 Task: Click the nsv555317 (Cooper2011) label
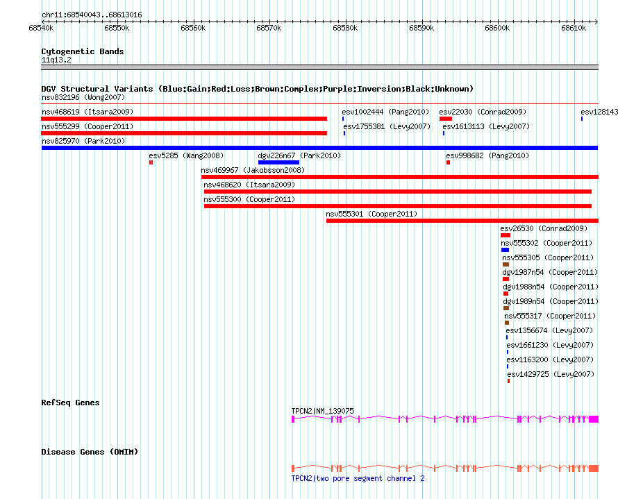[550, 316]
